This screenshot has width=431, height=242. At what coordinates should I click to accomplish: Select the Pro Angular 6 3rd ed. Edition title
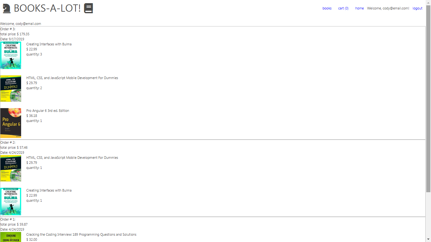48,111
